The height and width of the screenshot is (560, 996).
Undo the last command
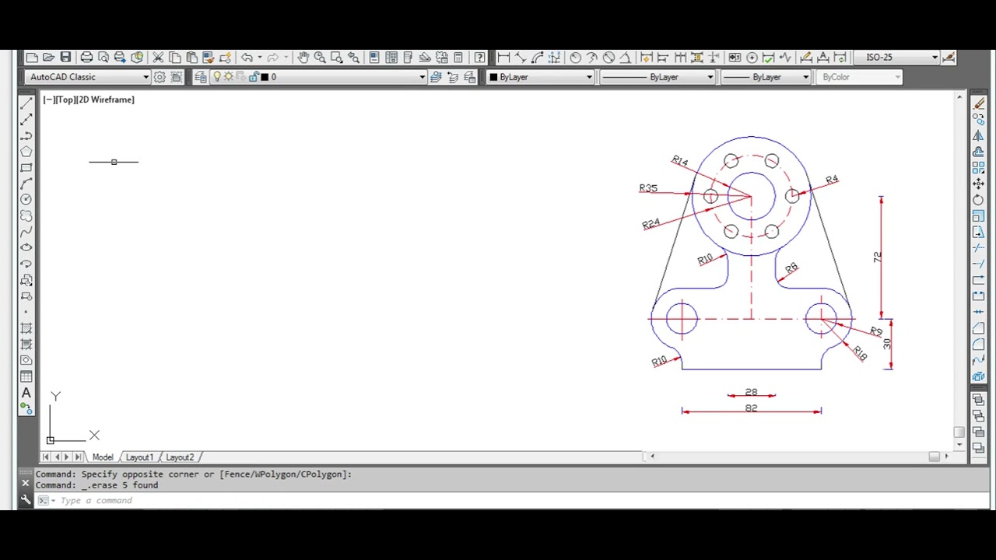pos(247,58)
